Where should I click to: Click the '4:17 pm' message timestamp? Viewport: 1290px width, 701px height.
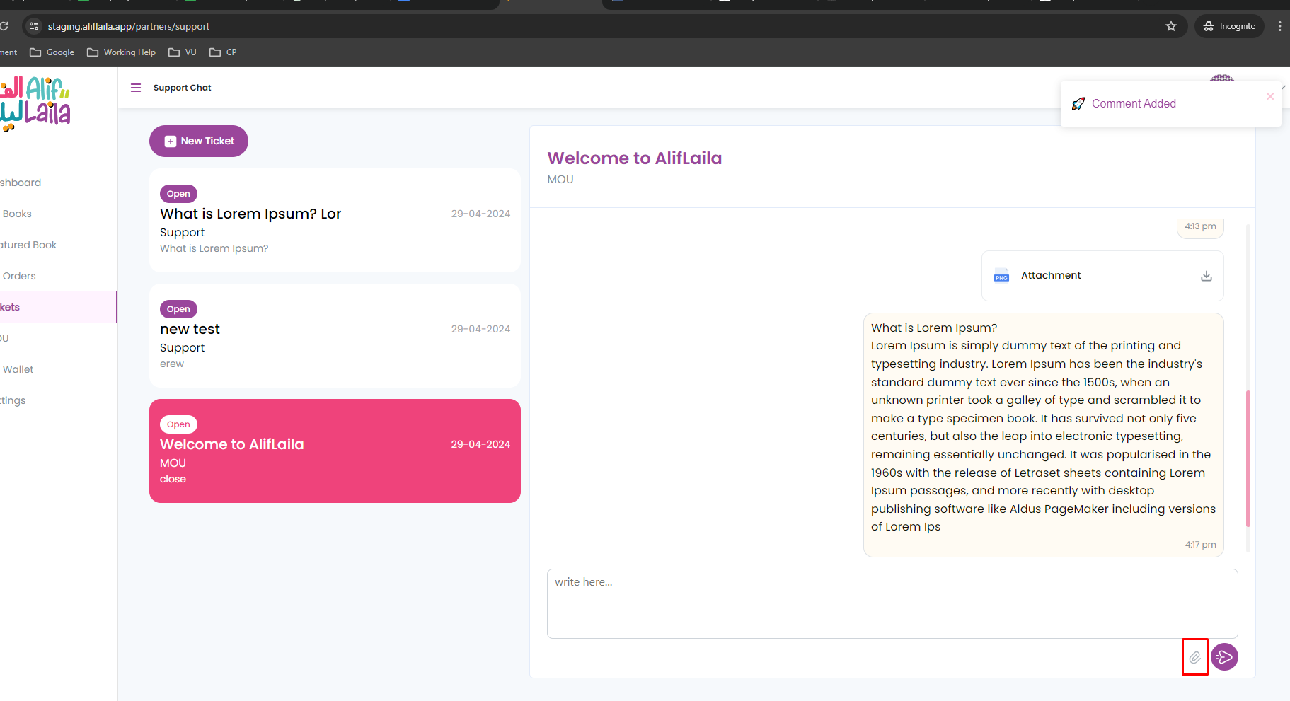(x=1201, y=545)
